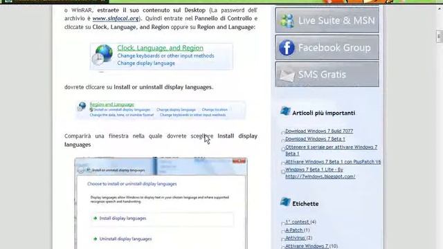443x249 pixels.
Task: Click the MSN people icon
Action: click(287, 21)
